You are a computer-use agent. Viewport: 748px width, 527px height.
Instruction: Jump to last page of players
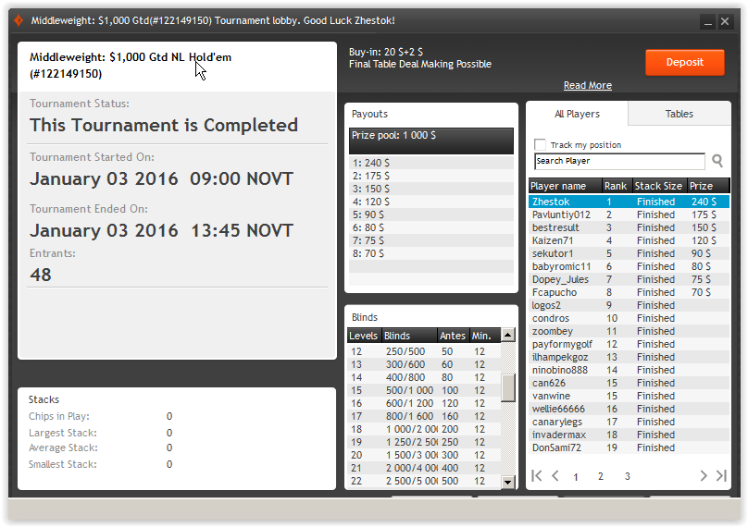(721, 475)
